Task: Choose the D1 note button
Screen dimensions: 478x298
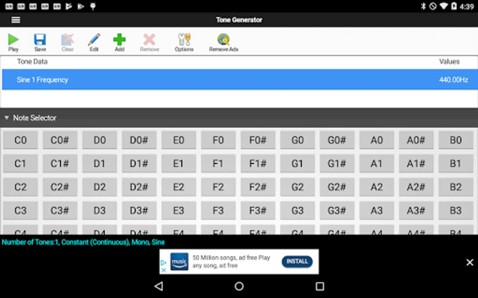Action: point(100,164)
